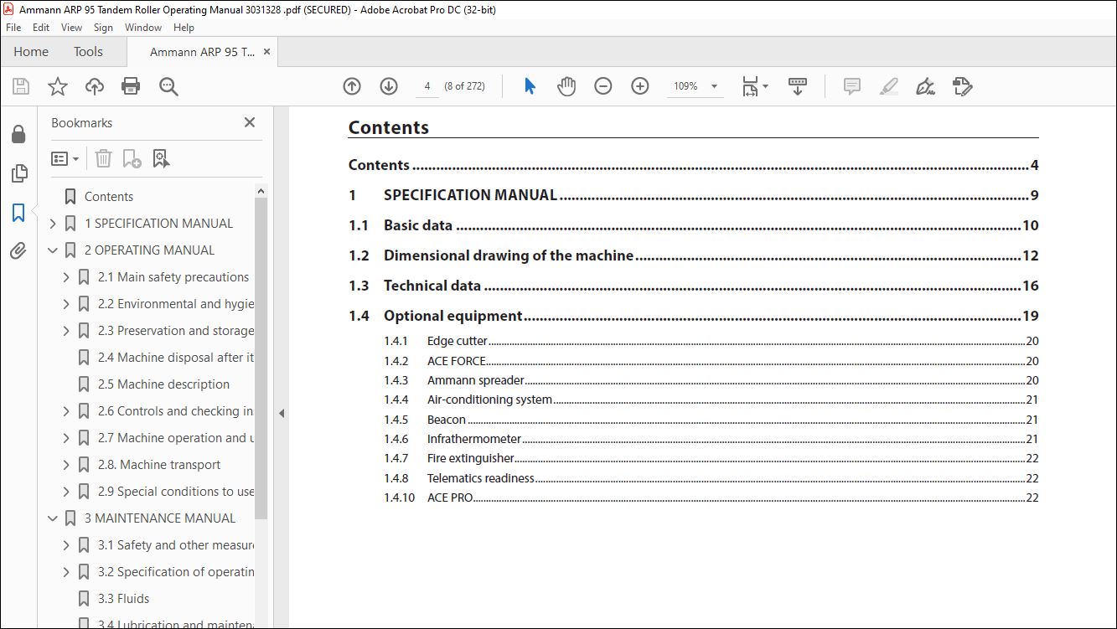The image size is (1117, 629).
Task: Follow the 1.4.1 Edge cutter link
Action: click(x=711, y=341)
